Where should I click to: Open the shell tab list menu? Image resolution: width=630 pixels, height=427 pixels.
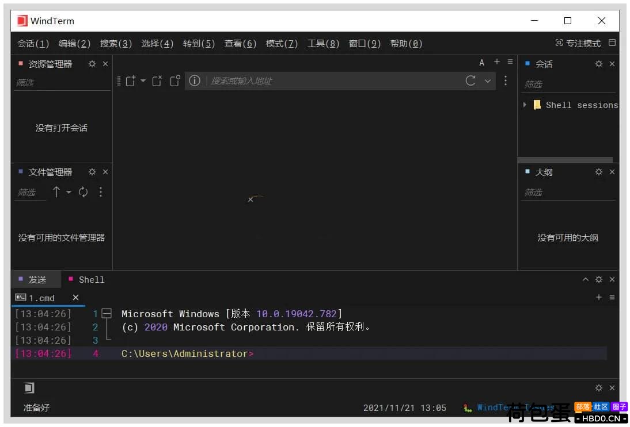612,297
